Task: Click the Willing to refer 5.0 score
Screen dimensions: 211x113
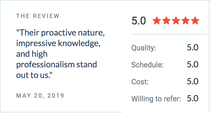Action: pos(193,98)
